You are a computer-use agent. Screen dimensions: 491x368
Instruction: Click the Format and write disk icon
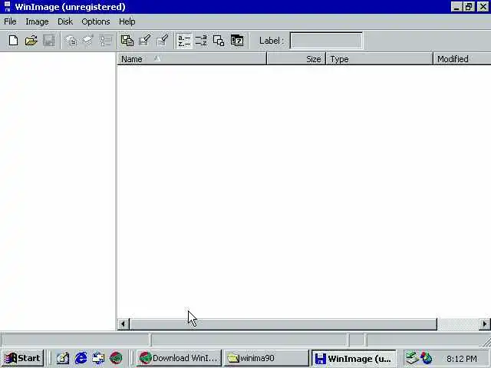point(163,41)
